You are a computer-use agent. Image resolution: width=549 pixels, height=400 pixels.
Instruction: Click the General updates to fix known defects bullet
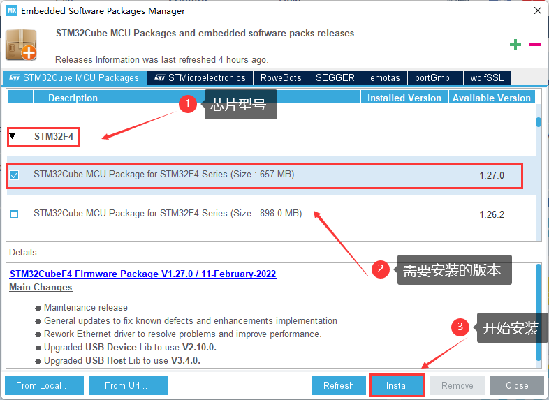[191, 321]
